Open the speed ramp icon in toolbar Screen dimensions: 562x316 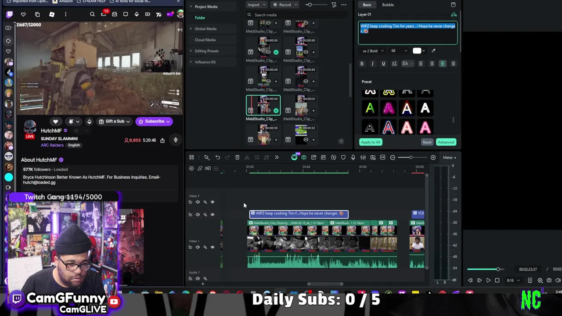click(333, 158)
